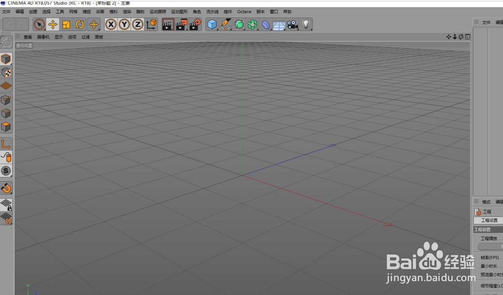
Task: Switch to Polygons mode icon
Action: pos(6,127)
